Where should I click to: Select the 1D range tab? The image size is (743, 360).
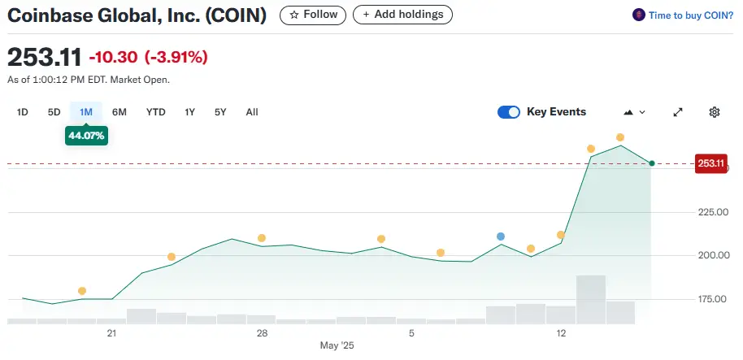click(22, 112)
